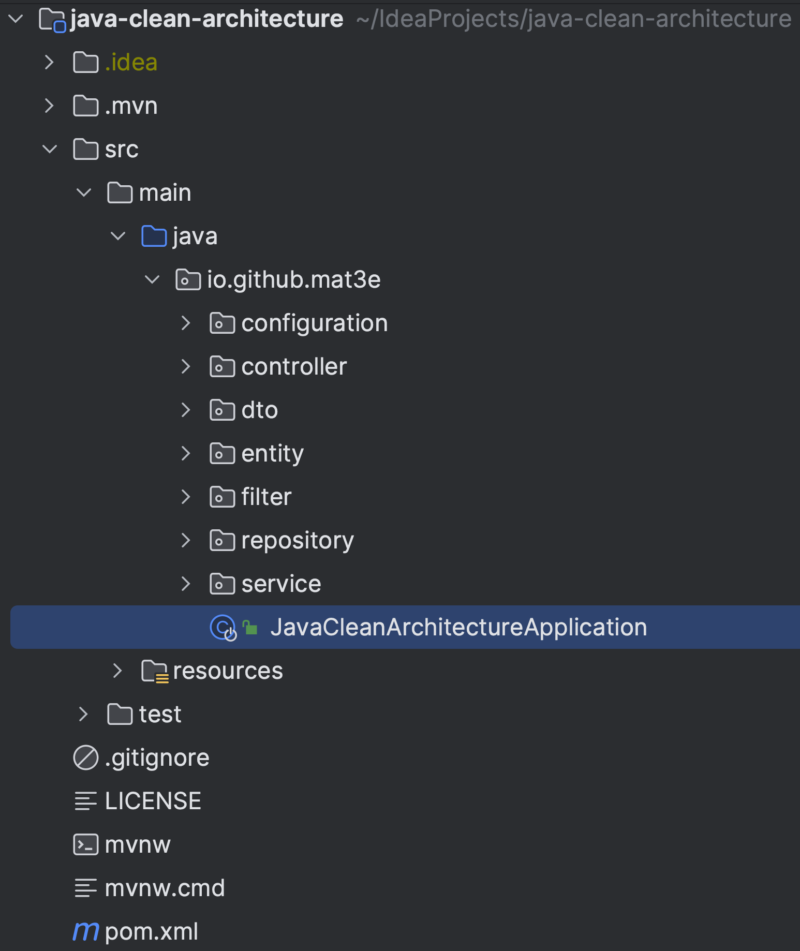
Task: Select the mvnw.cmd file name
Action: coord(165,888)
